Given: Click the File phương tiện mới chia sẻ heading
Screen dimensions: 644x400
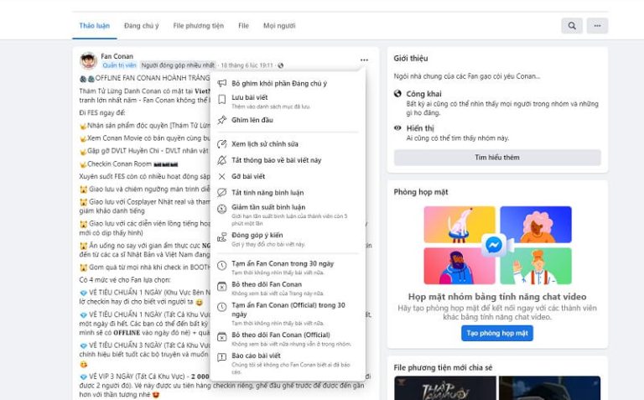Looking at the screenshot, I should (443, 367).
